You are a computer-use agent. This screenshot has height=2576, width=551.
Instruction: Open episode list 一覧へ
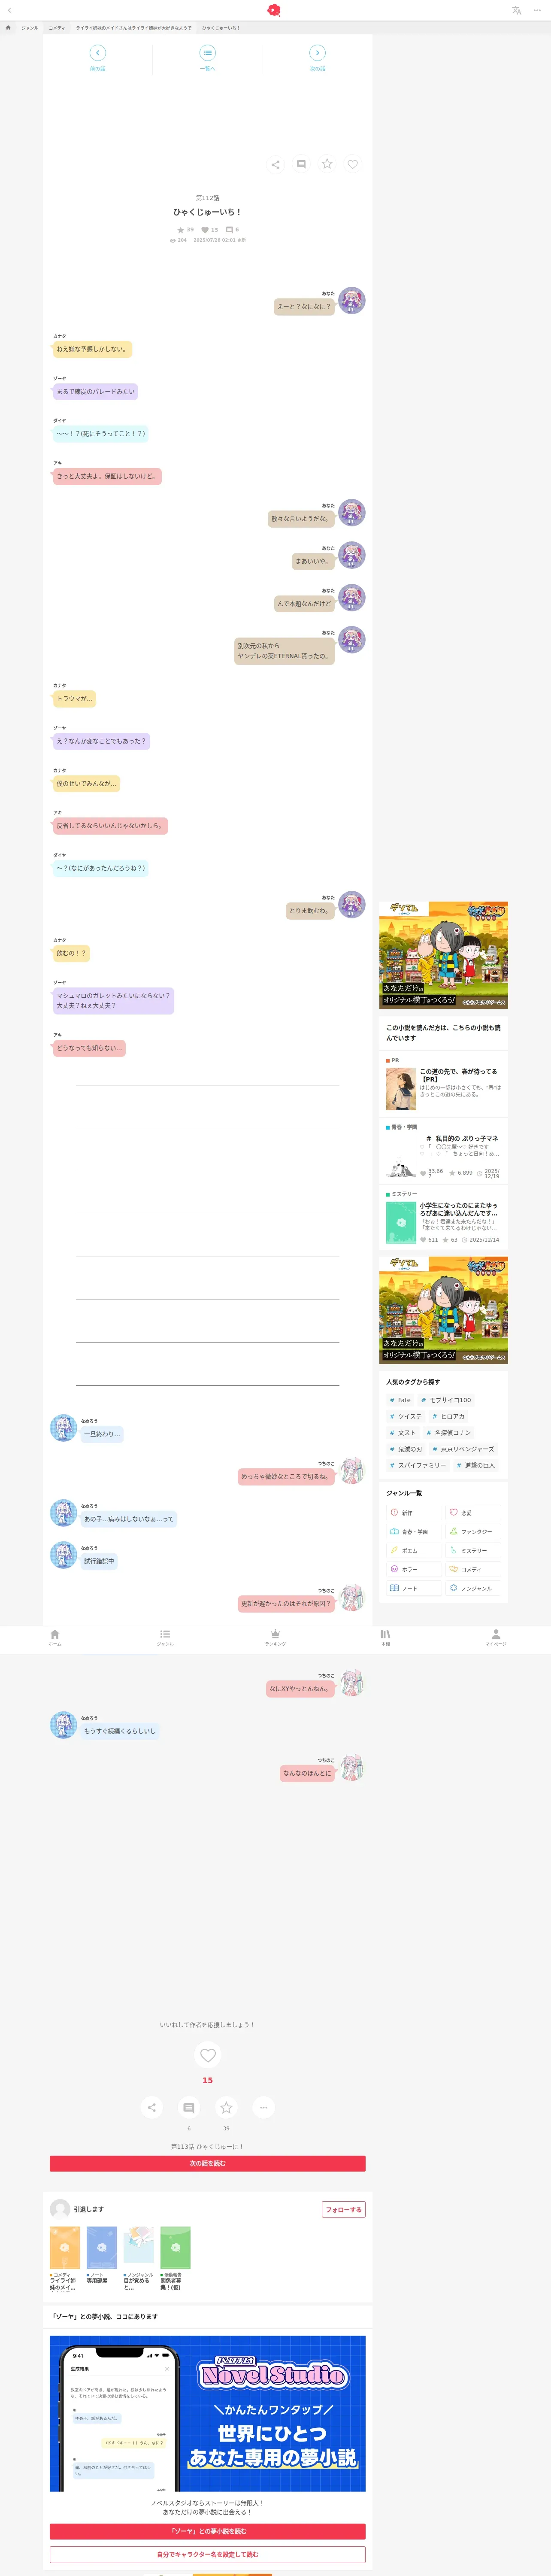pyautogui.click(x=208, y=59)
